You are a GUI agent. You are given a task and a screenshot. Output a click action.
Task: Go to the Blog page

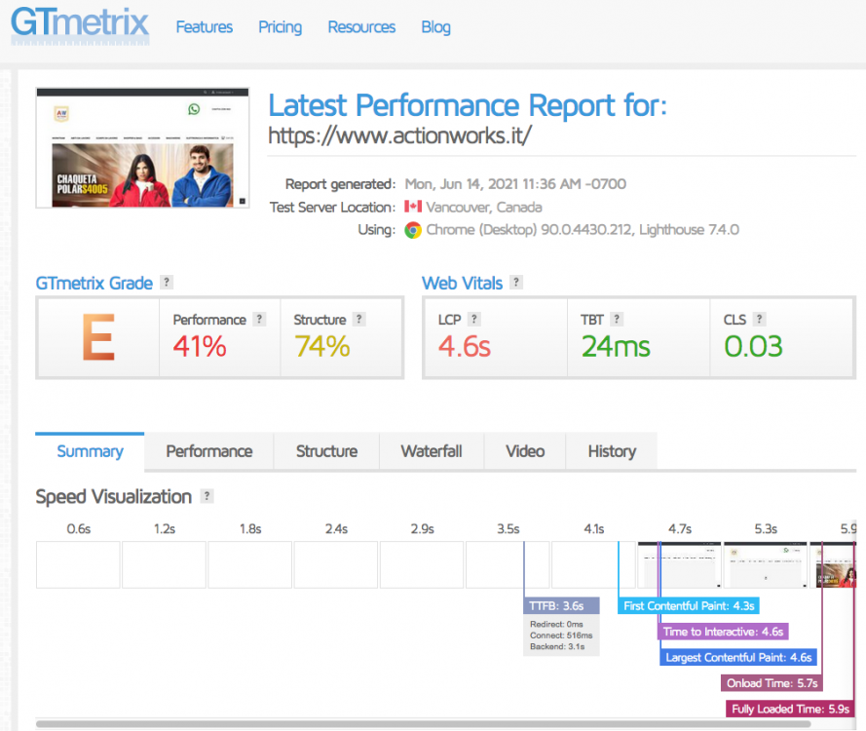(435, 27)
